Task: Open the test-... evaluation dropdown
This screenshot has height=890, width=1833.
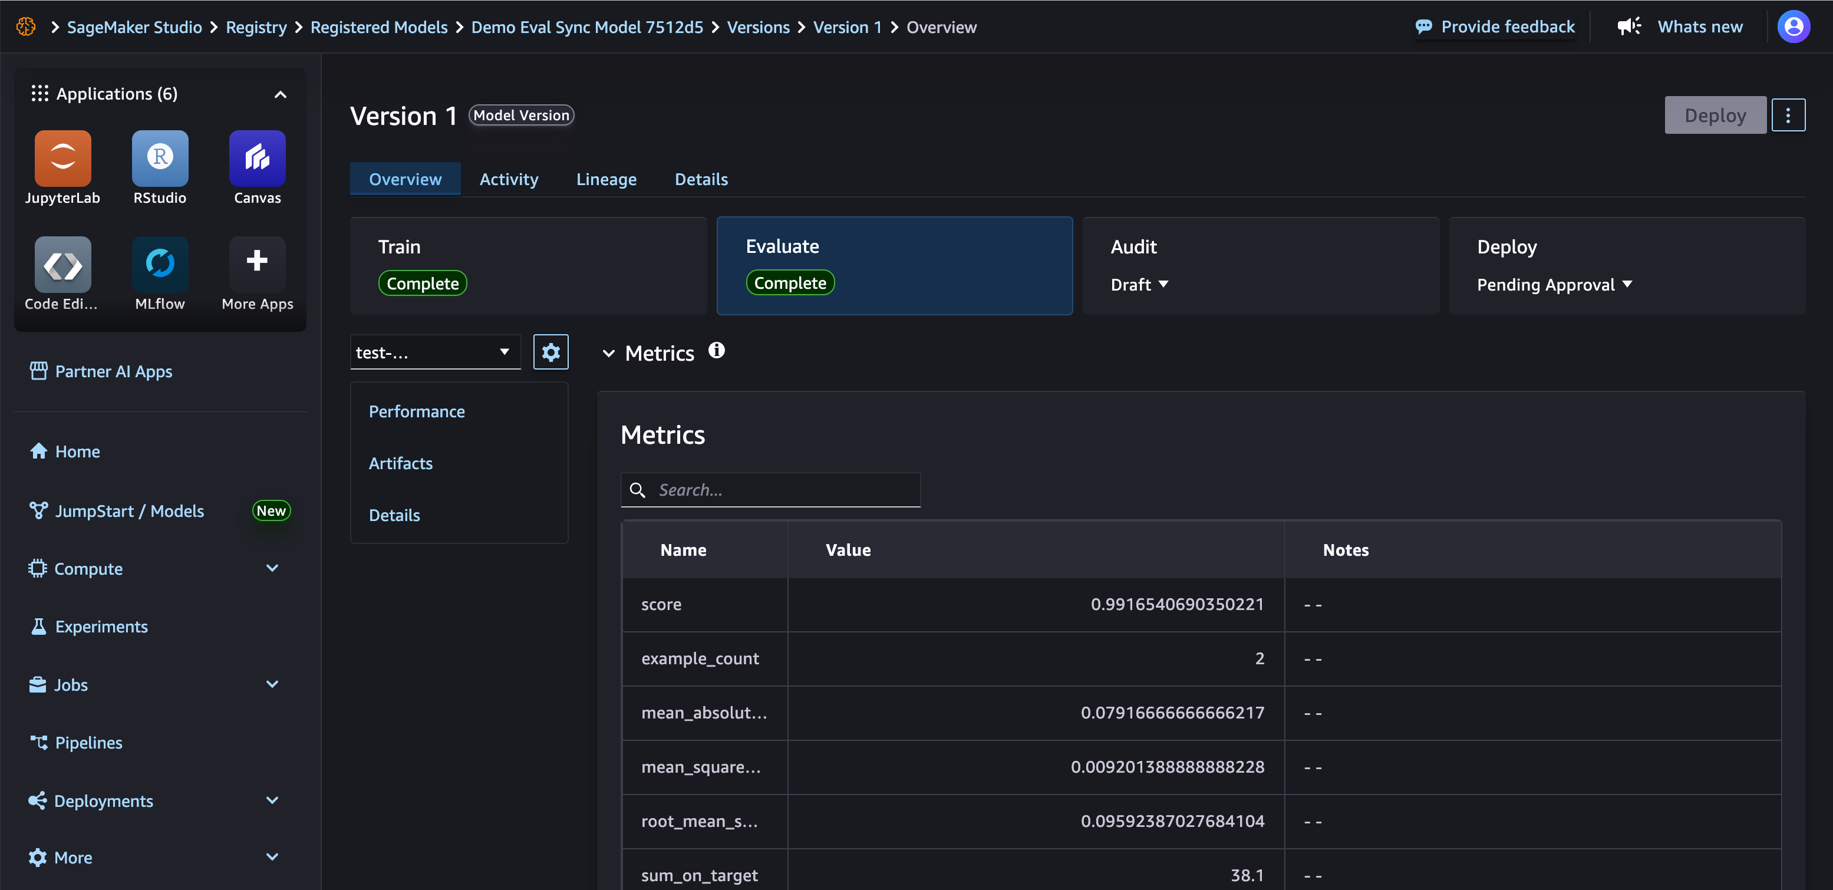Action: point(436,352)
